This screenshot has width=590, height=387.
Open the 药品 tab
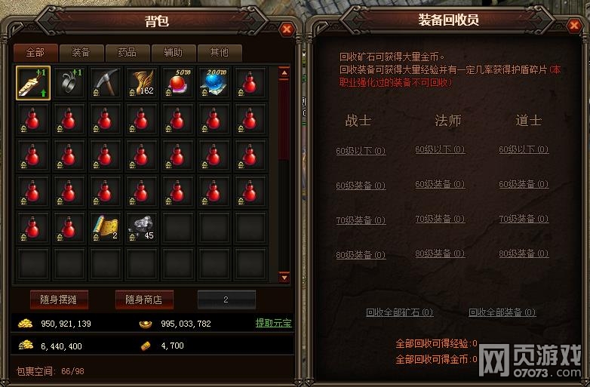click(x=128, y=53)
